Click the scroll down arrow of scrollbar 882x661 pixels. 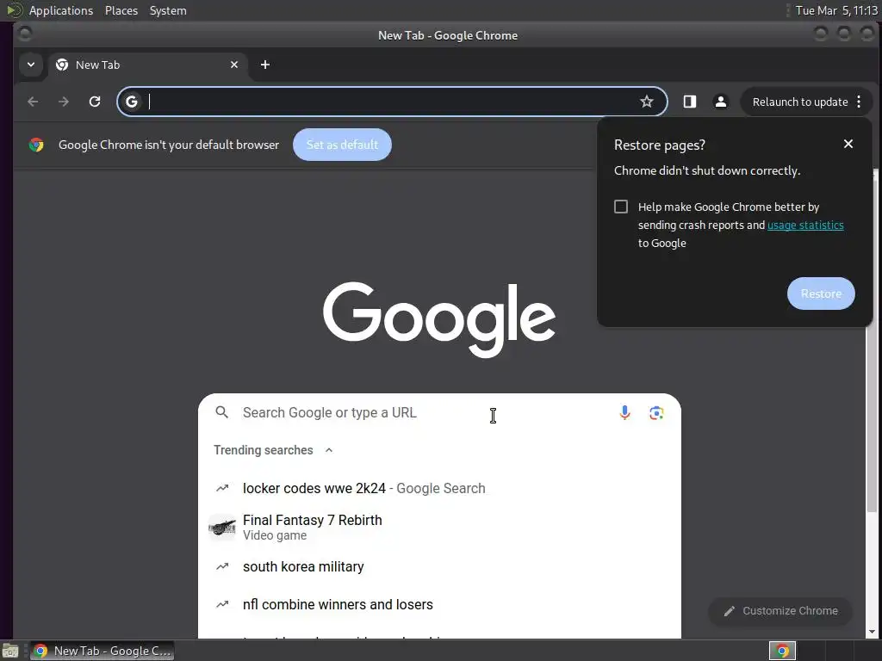873,633
